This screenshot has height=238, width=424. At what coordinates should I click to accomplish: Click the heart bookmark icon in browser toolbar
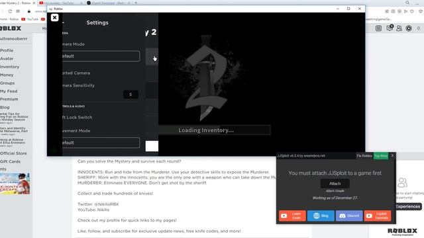tap(412, 11)
